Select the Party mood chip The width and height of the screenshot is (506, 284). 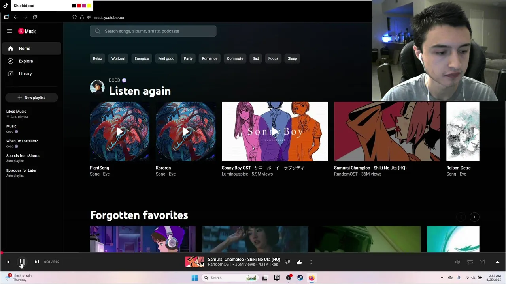(x=188, y=58)
